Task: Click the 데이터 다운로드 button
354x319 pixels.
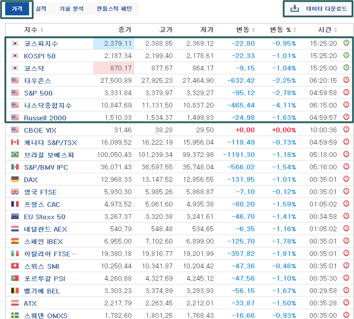Action: coord(318,9)
